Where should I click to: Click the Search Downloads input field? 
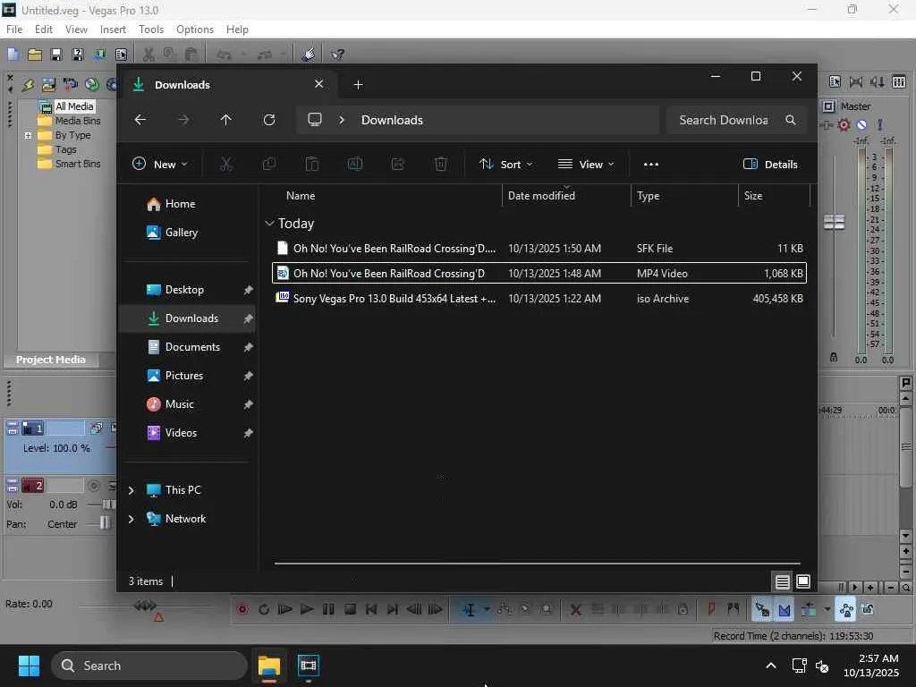(723, 120)
